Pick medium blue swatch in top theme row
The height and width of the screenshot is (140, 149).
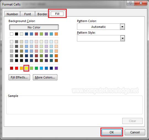[x=31, y=34]
